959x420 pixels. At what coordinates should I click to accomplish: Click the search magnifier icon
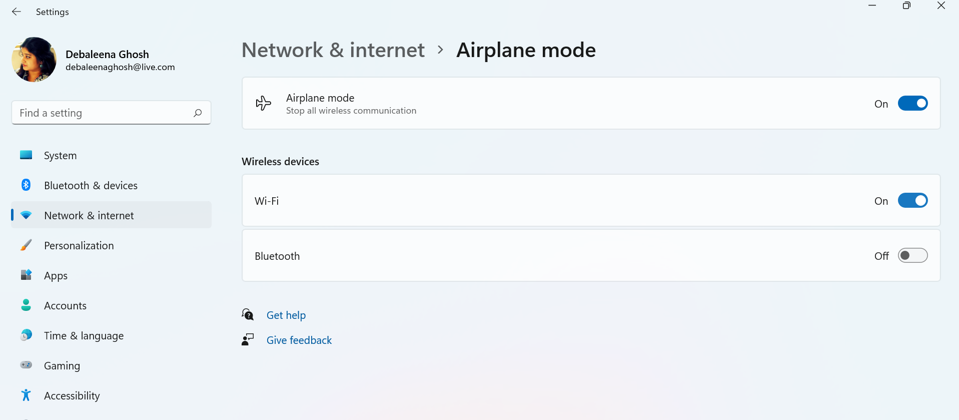[x=198, y=113]
